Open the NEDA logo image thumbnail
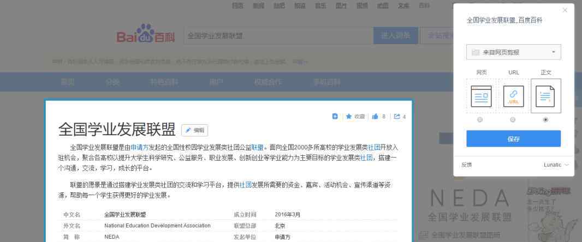582x242 pixels. click(x=469, y=204)
